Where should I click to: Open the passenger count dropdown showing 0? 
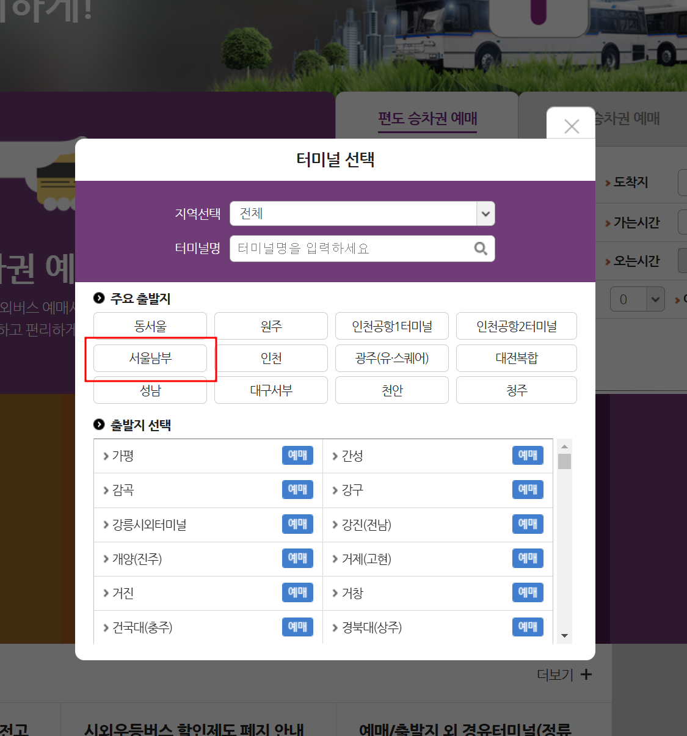pos(638,299)
